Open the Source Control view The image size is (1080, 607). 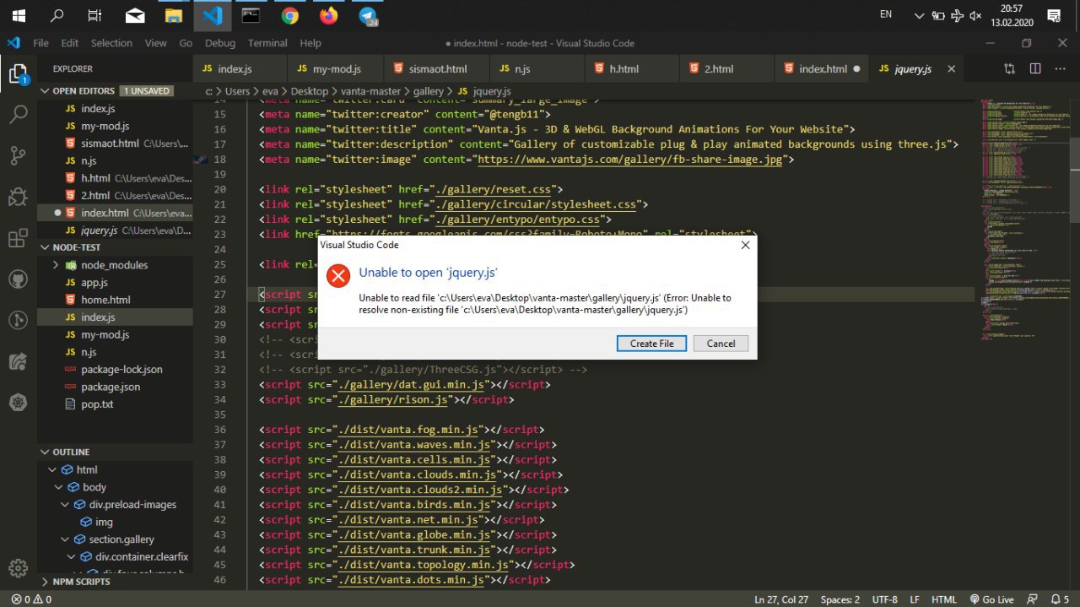click(18, 155)
